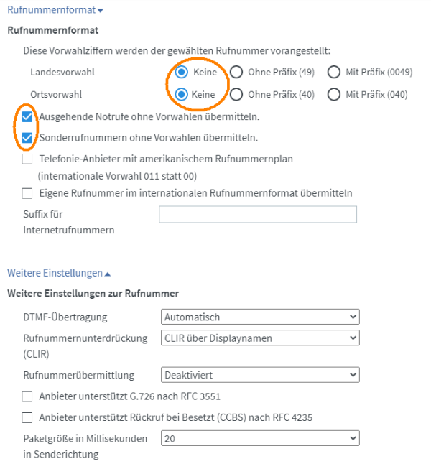
Task: Check Rückruf bei Besetzt (CCBS) option
Action: (x=27, y=417)
